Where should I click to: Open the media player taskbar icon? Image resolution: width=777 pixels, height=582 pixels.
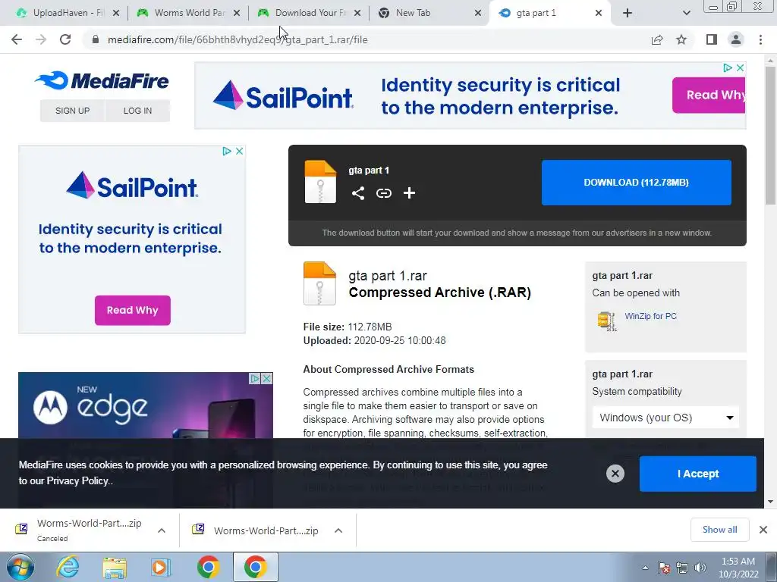pos(161,567)
